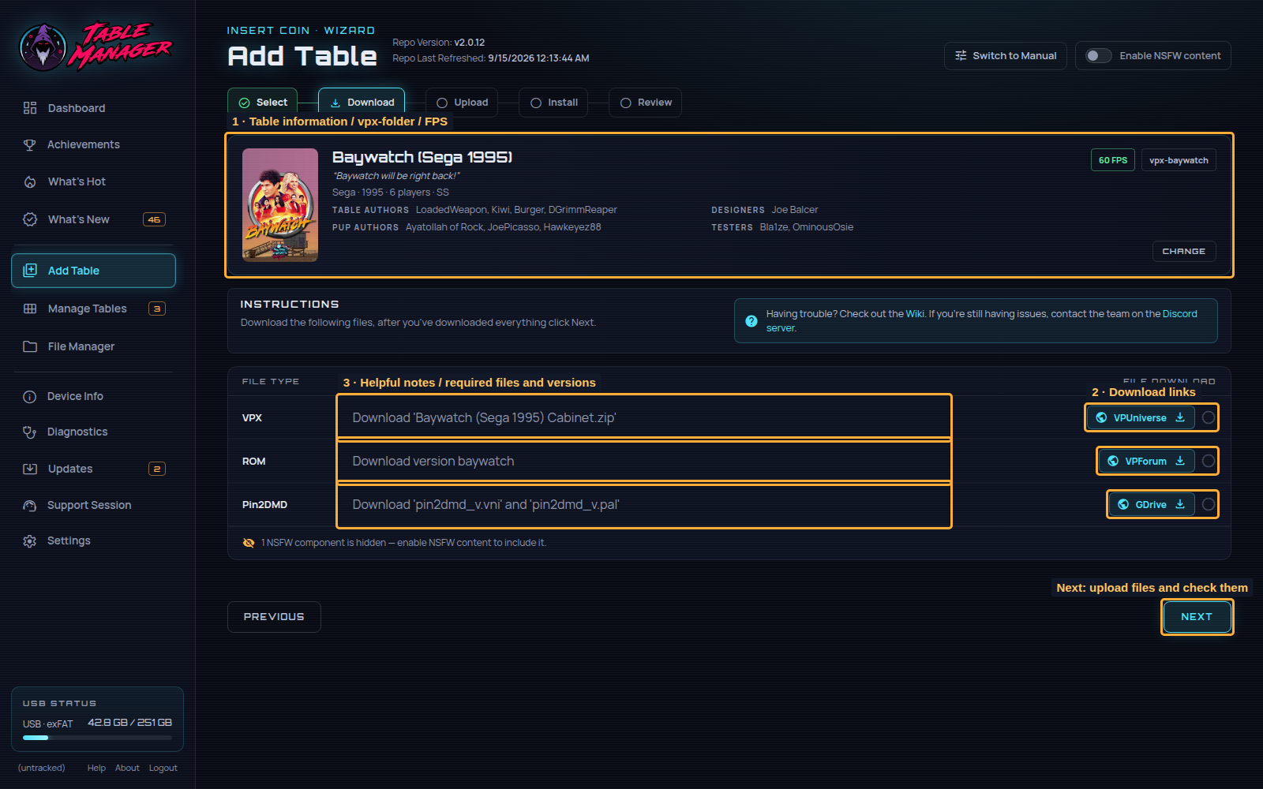
Task: Switch to the Install wizard step
Action: (553, 103)
